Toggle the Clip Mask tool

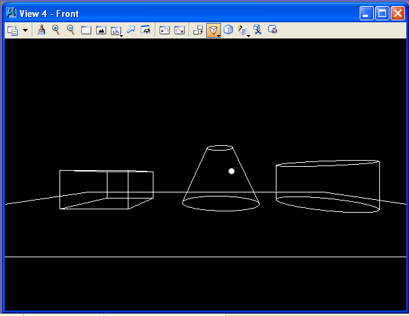(x=272, y=30)
